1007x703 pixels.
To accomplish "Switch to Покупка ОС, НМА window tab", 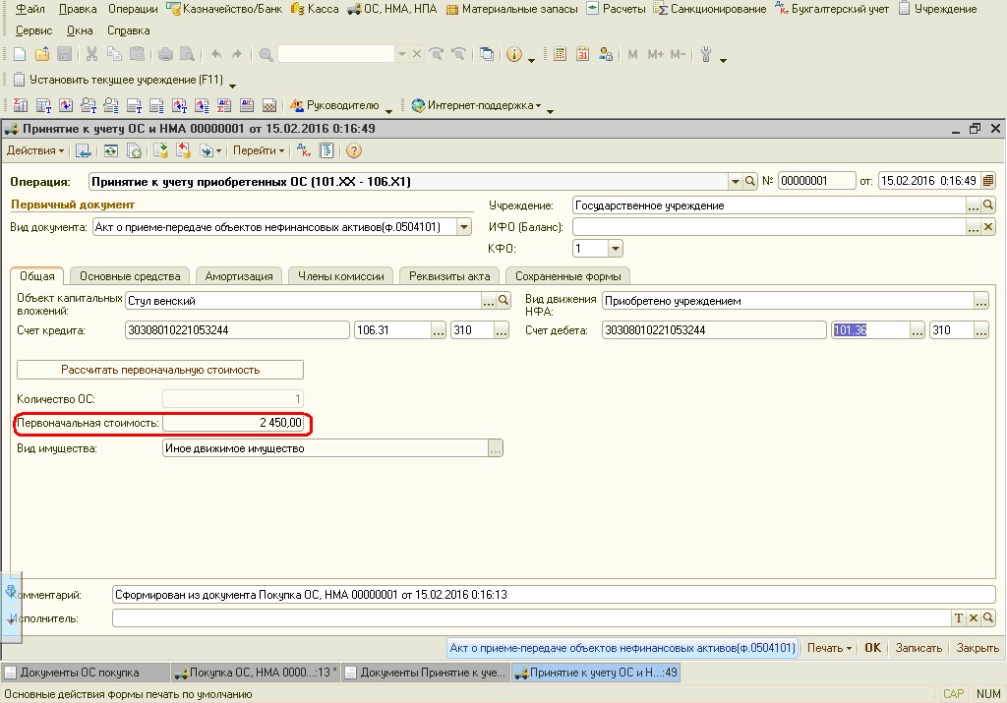I will (256, 673).
